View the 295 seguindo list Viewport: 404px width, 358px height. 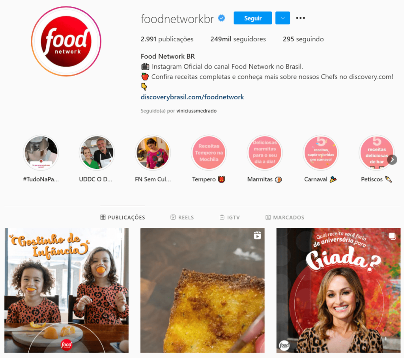[x=303, y=39]
